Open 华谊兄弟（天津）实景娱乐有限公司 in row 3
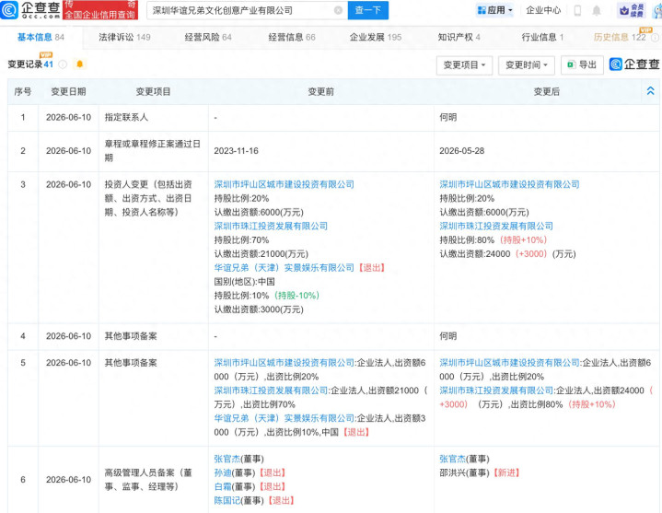The image size is (662, 513). point(285,268)
